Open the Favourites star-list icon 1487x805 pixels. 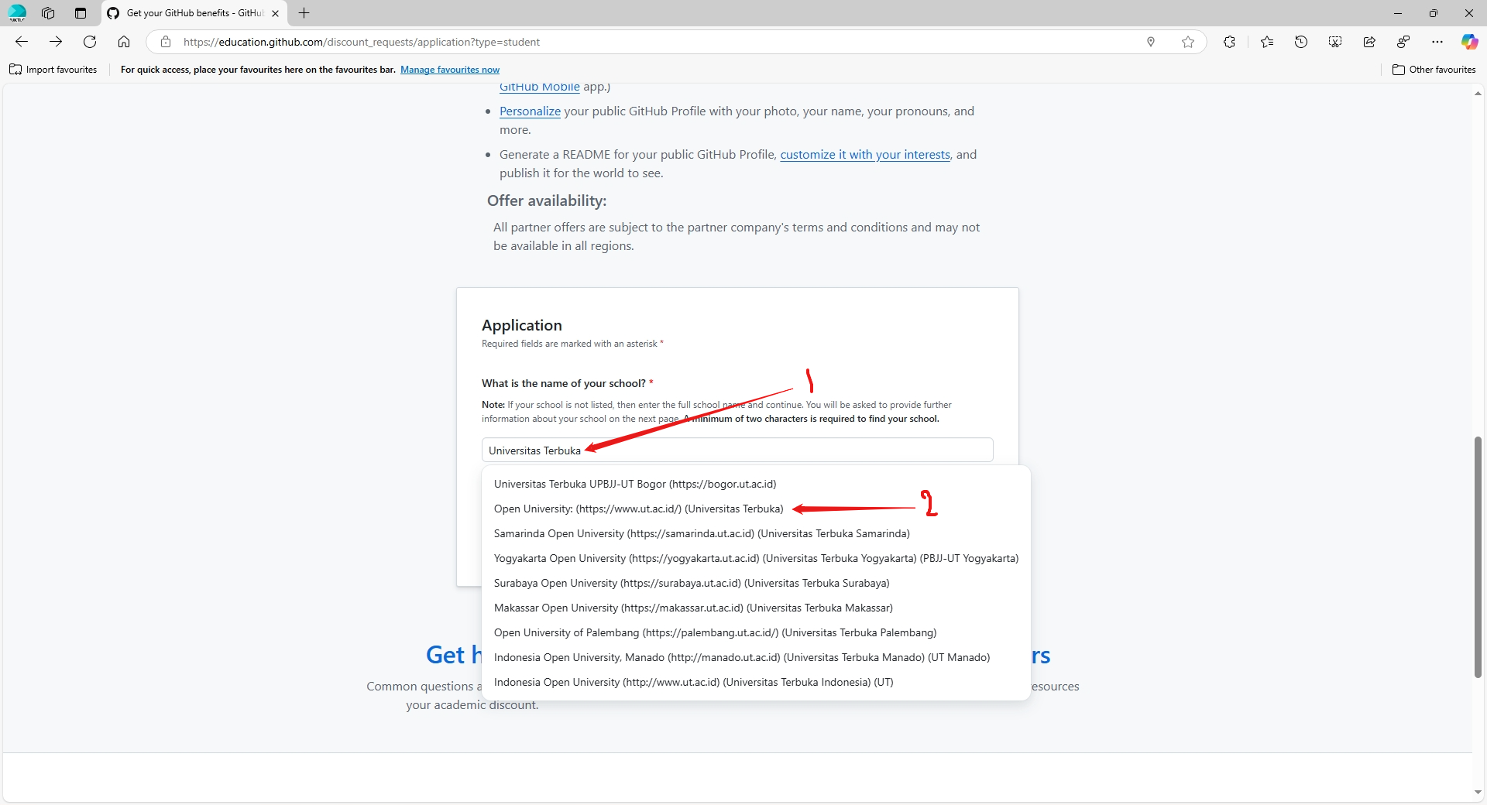[1267, 42]
